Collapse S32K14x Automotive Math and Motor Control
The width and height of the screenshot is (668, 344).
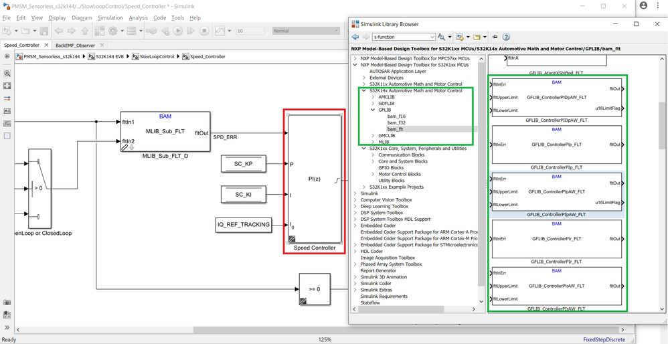click(364, 90)
